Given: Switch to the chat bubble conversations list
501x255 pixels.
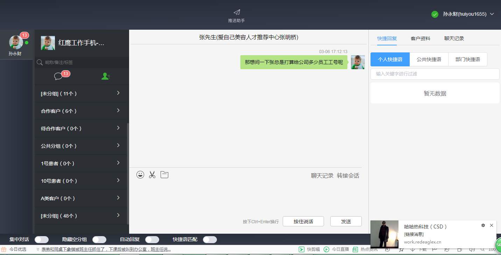Looking at the screenshot, I should [x=58, y=76].
